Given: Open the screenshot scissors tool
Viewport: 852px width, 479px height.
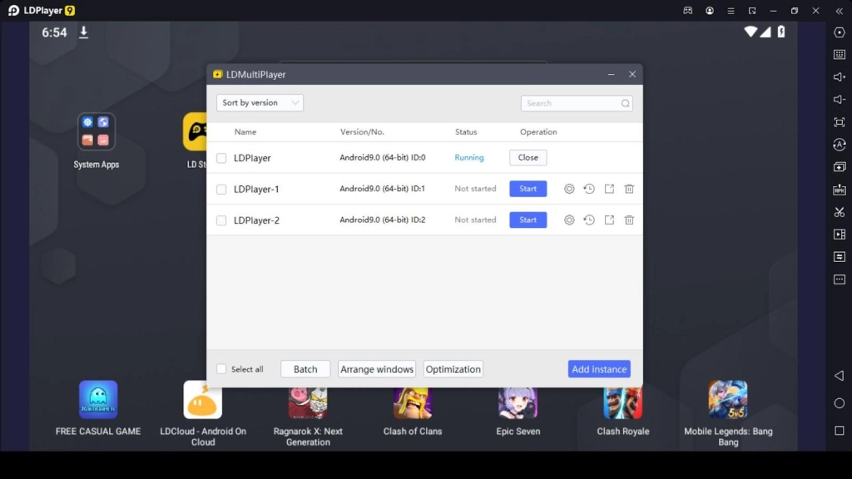Looking at the screenshot, I should [840, 212].
